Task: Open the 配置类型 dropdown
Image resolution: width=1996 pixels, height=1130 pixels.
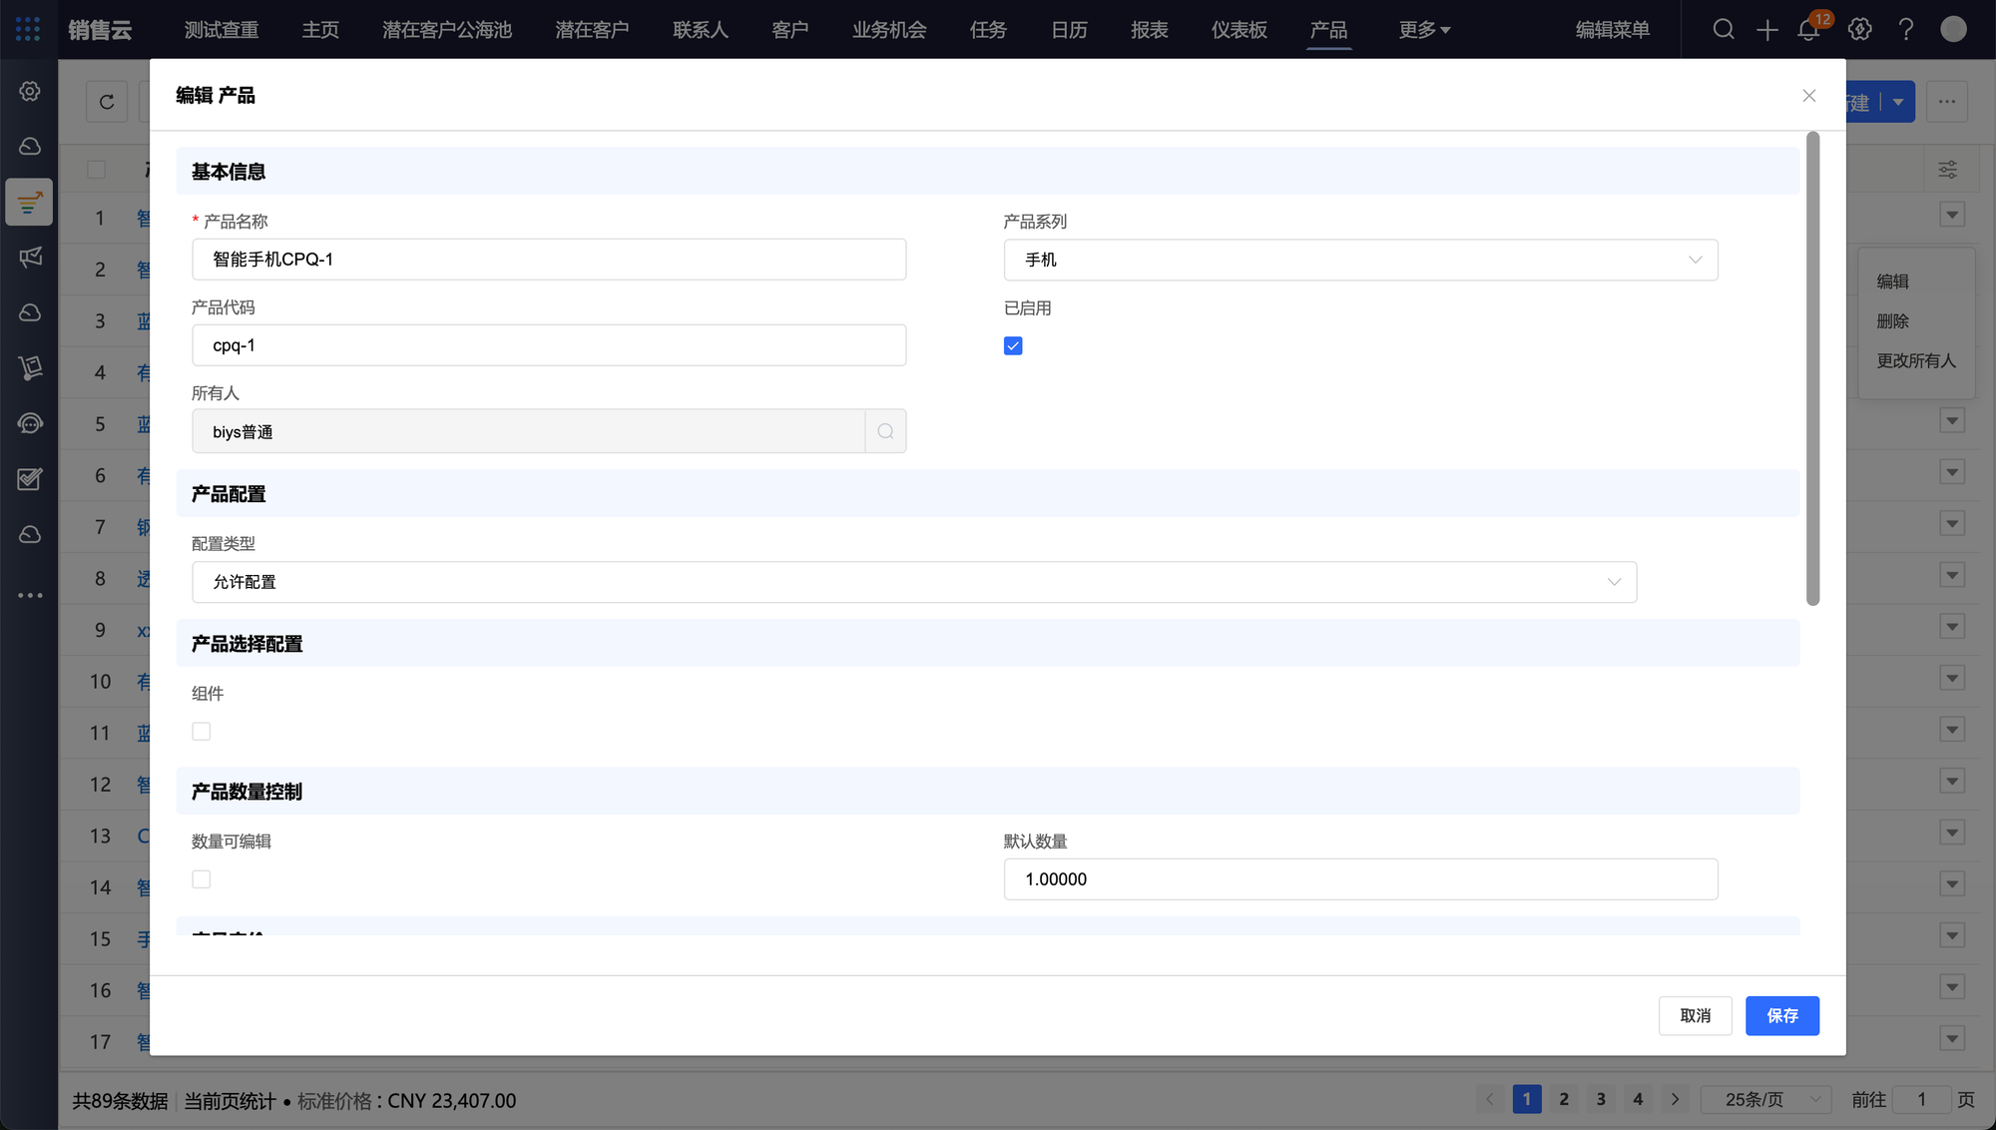Action: pyautogui.click(x=913, y=582)
